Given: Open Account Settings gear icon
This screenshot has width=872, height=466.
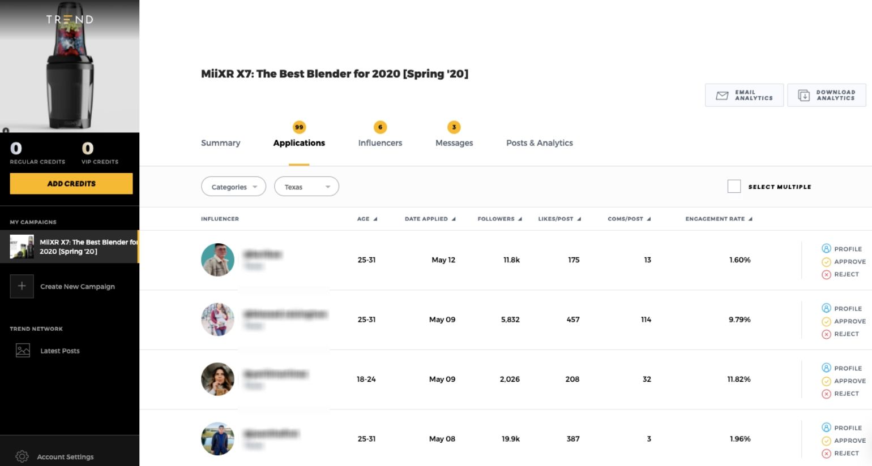Looking at the screenshot, I should tap(22, 456).
